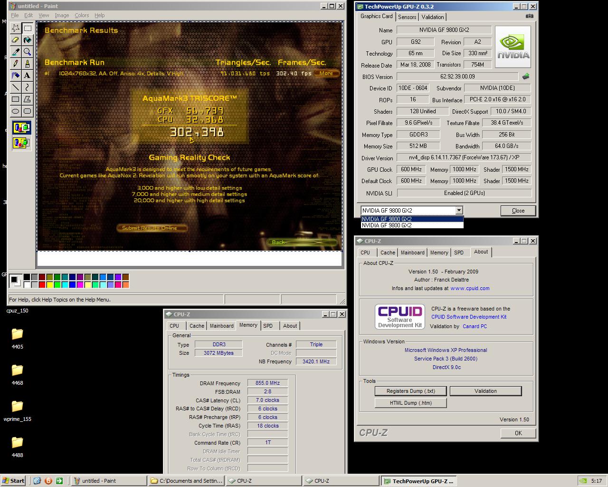This screenshot has height=487, width=608.
Task: Click the TechPowerUp GPU-Z taskbar button
Action: point(419,481)
